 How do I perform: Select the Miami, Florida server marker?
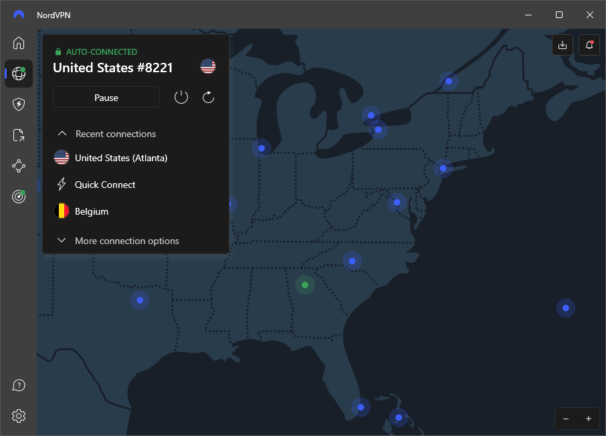pyautogui.click(x=361, y=407)
